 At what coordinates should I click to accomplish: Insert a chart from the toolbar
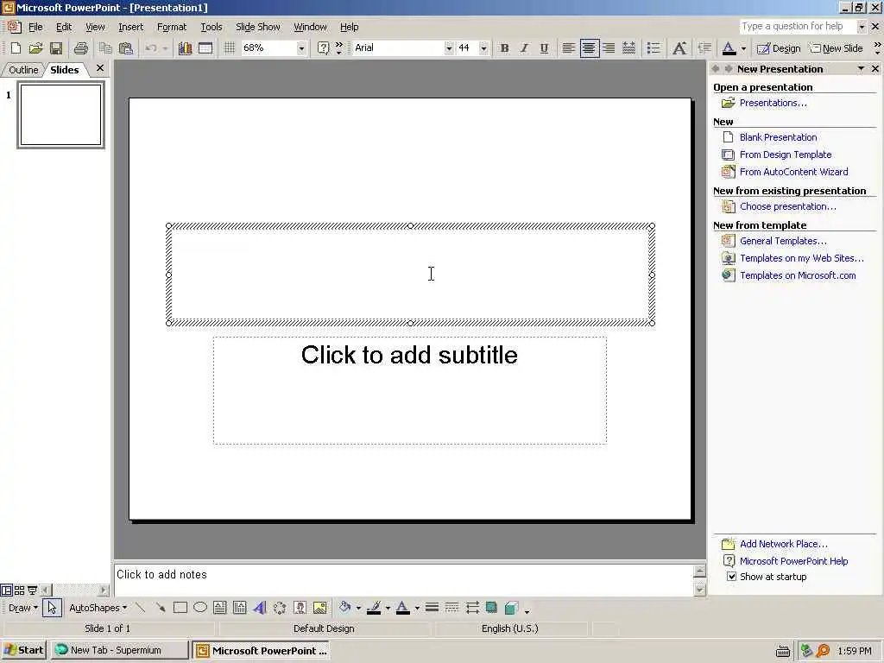coord(185,48)
